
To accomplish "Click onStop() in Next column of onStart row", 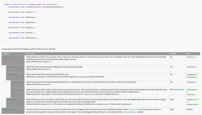I will coord(193,77).
